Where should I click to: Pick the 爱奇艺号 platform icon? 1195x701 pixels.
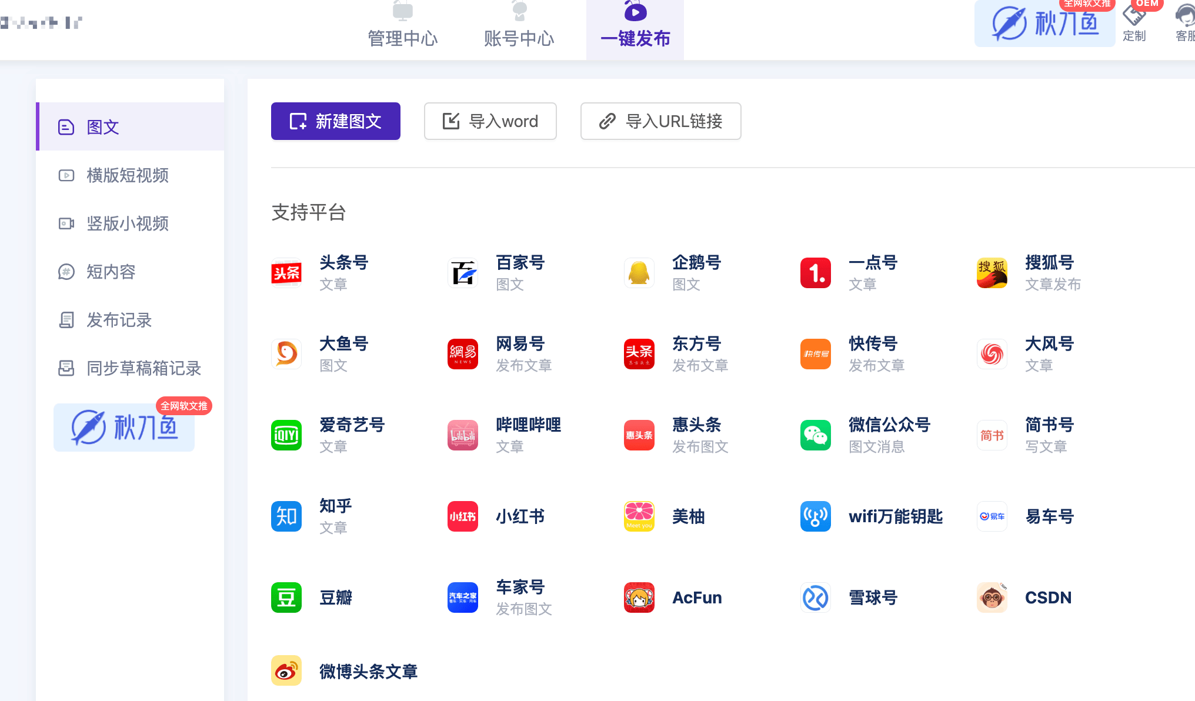click(x=286, y=435)
